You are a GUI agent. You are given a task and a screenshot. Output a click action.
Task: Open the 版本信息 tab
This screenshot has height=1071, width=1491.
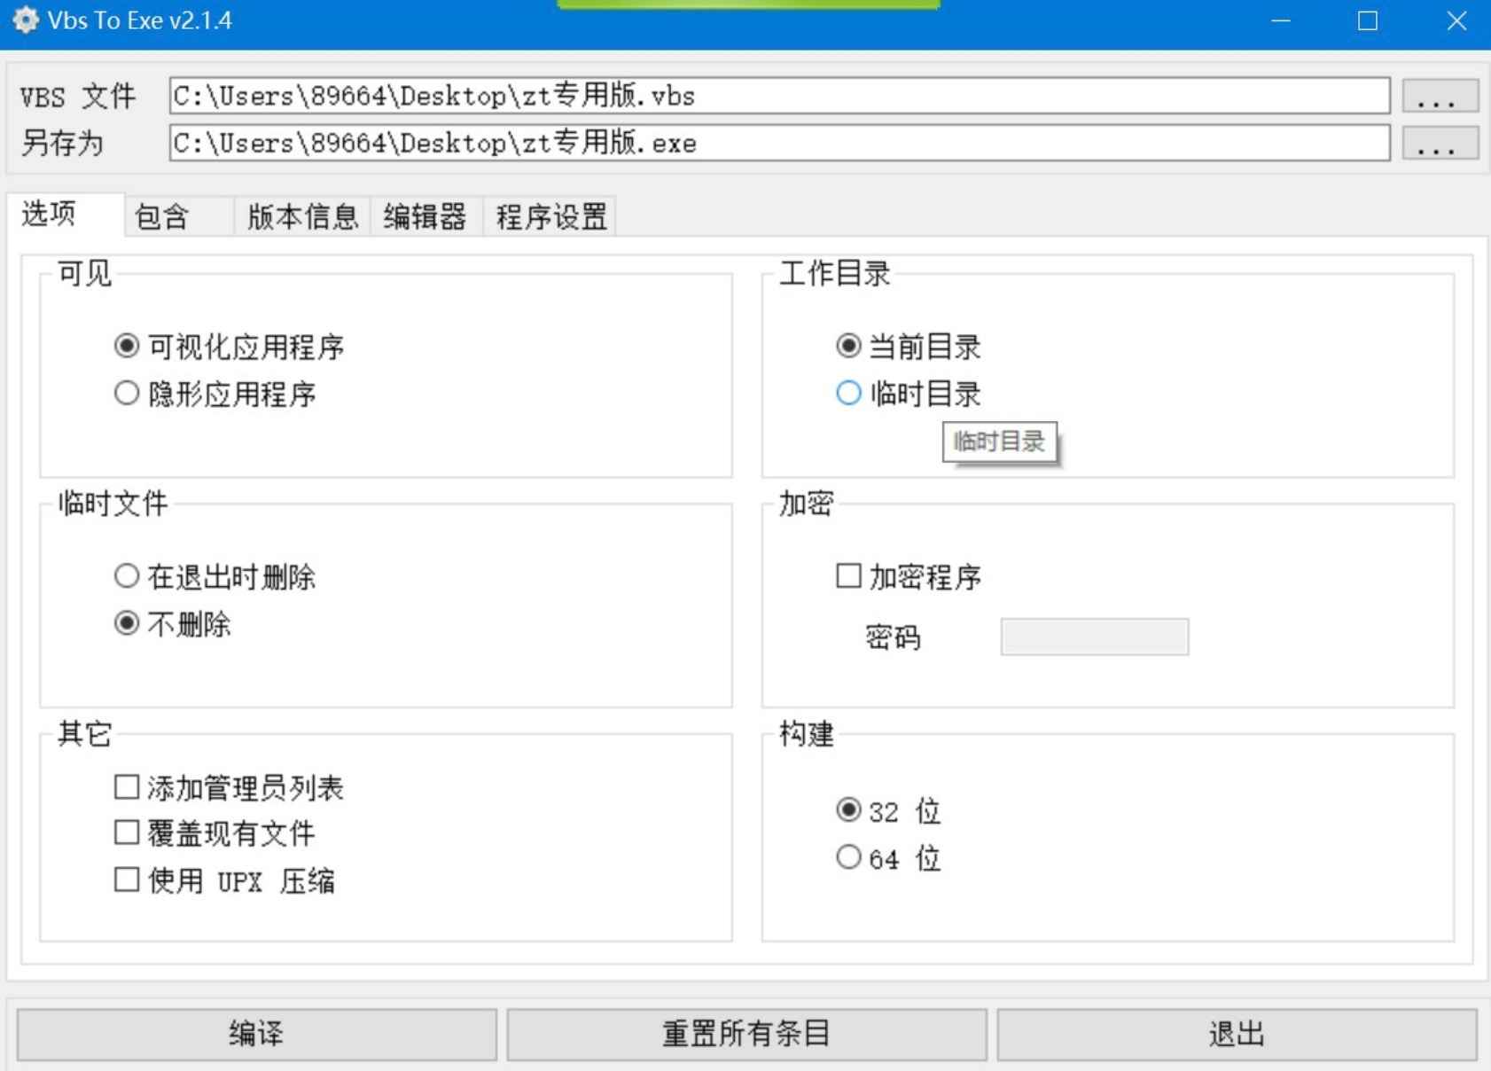point(302,216)
